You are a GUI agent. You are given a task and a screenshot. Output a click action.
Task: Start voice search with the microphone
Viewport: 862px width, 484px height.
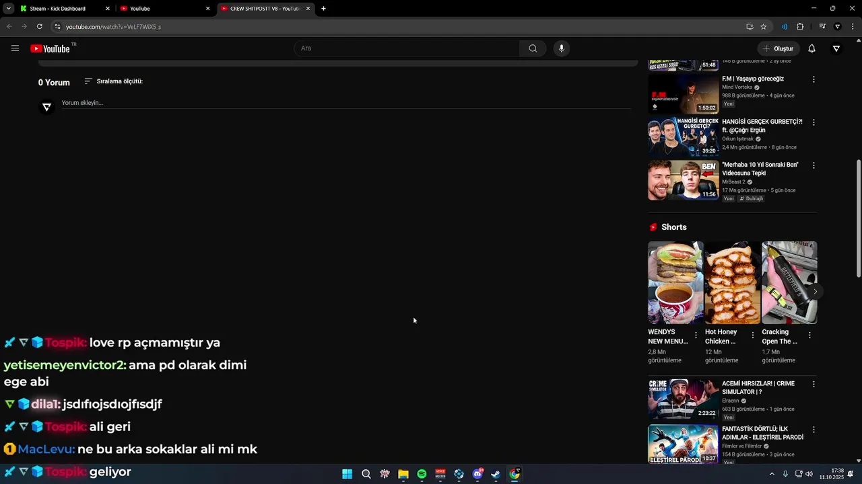pyautogui.click(x=561, y=48)
